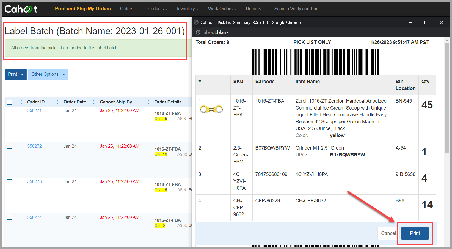Go to Print and Ship My Orders
Image resolution: width=452 pixels, height=249 pixels.
pos(83,9)
